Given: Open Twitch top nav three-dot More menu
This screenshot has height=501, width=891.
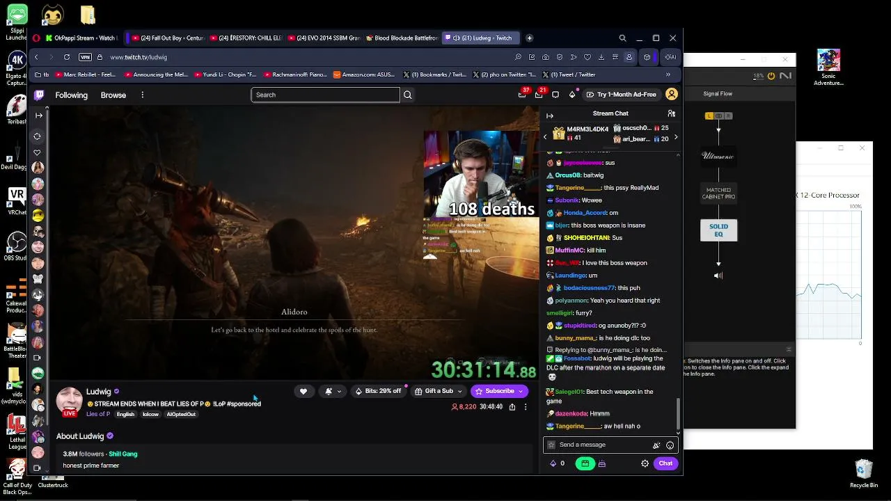Looking at the screenshot, I should pyautogui.click(x=142, y=95).
